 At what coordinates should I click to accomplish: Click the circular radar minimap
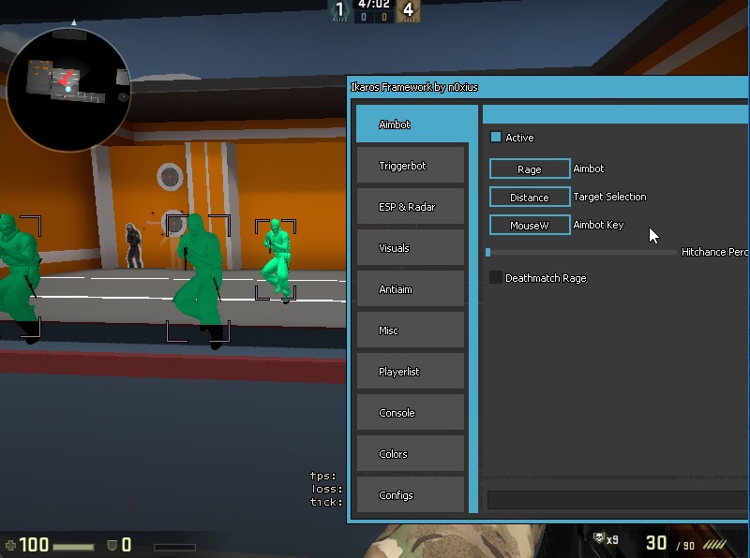click(x=68, y=89)
